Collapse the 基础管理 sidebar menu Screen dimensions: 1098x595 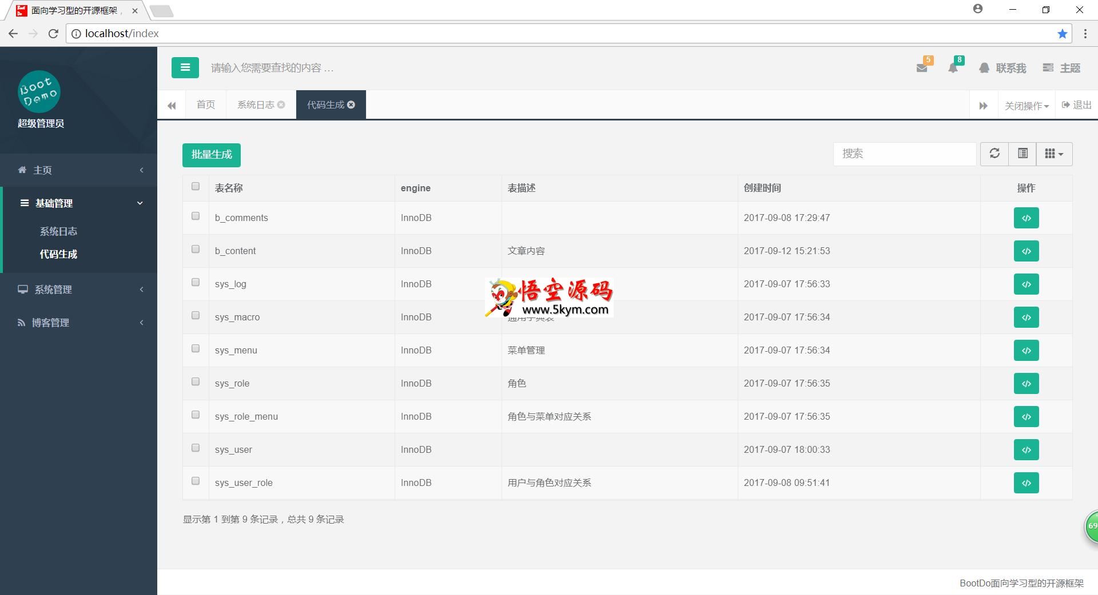click(79, 203)
